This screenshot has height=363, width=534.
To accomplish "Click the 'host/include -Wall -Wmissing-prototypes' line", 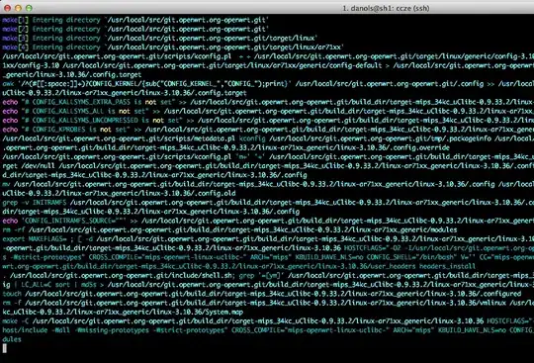I will click(x=268, y=330).
